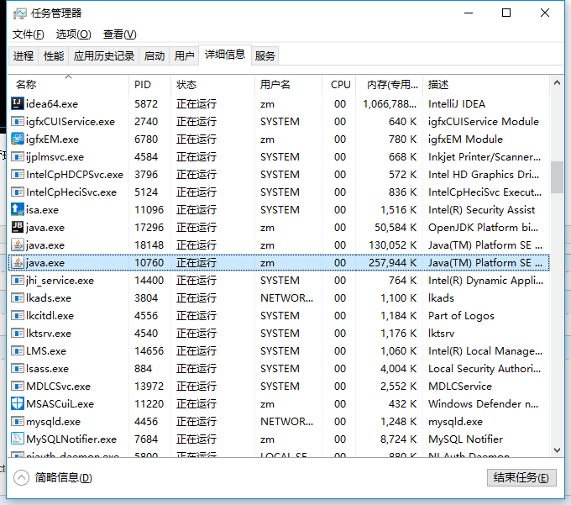571x505 pixels.
Task: Click the isa.exe Intel Security icon
Action: click(18, 209)
